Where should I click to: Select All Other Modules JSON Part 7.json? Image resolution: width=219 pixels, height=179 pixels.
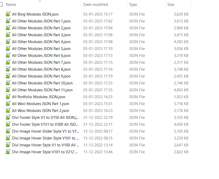tap(41, 62)
